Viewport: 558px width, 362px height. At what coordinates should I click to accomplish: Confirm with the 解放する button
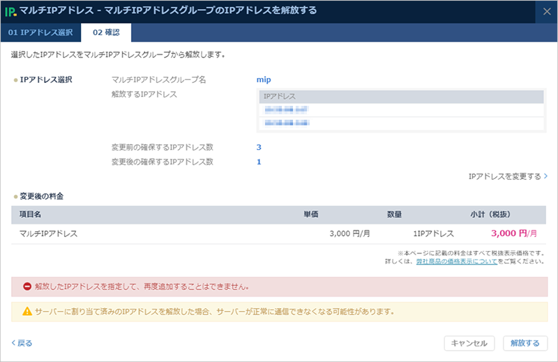(525, 343)
